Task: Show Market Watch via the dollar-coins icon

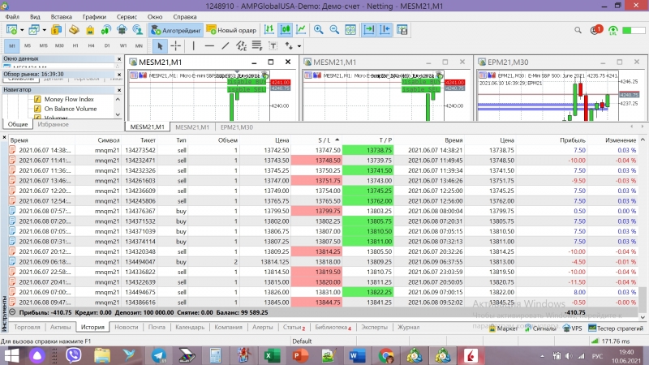Action: coord(56,30)
